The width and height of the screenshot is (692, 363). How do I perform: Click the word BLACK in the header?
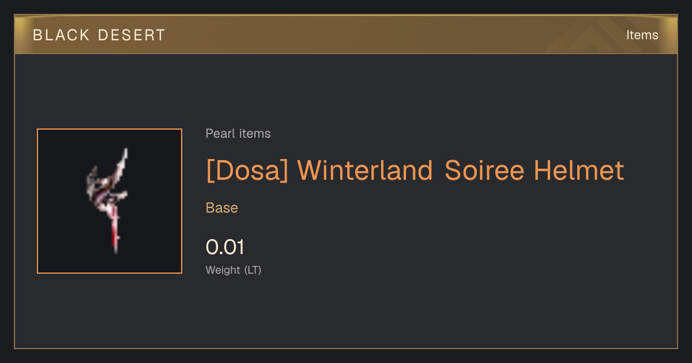61,35
